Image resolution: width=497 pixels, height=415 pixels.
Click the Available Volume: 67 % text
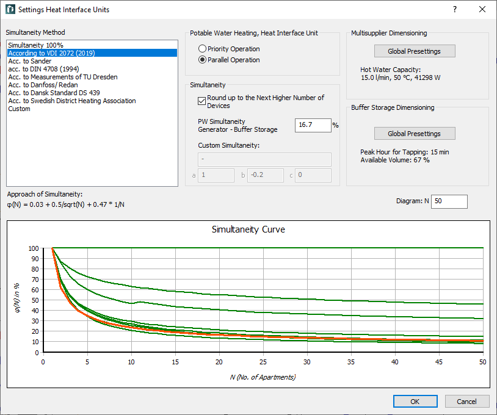point(395,160)
